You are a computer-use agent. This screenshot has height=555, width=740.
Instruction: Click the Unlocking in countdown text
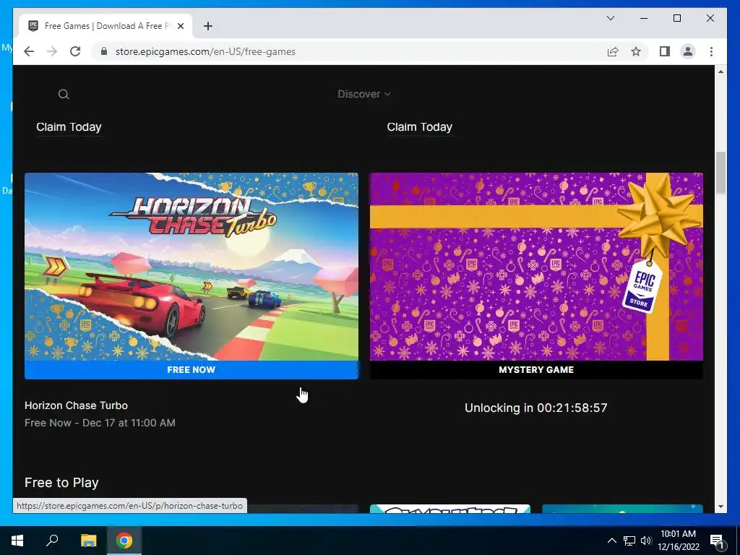click(x=536, y=408)
